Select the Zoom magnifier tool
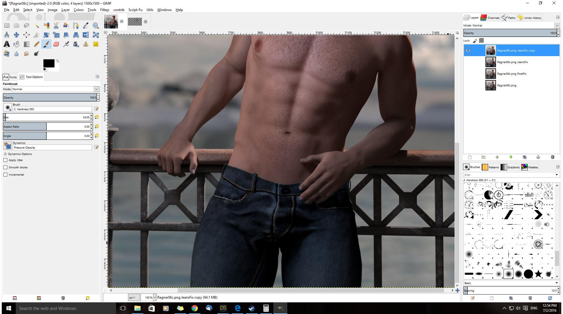The image size is (563, 314). (x=96, y=26)
